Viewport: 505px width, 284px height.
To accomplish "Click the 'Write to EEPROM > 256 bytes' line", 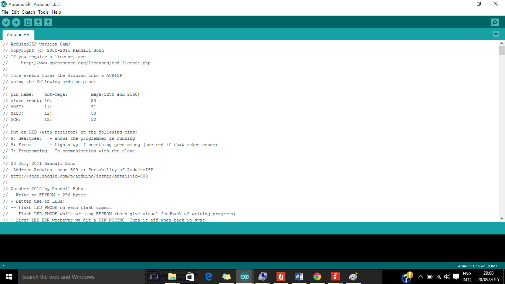I will 44,195.
